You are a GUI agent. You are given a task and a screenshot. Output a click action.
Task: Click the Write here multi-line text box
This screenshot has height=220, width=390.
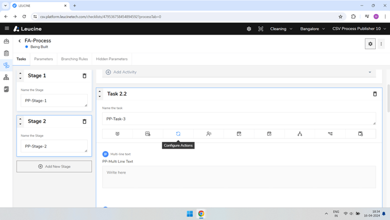[239, 177]
